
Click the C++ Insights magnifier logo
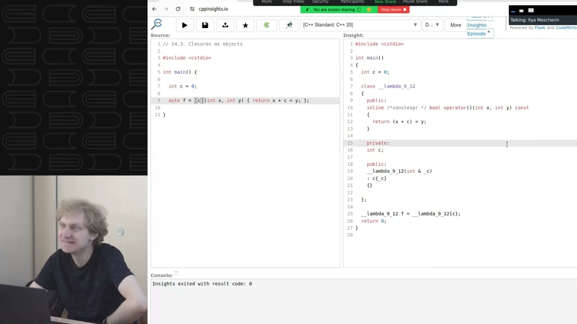157,24
